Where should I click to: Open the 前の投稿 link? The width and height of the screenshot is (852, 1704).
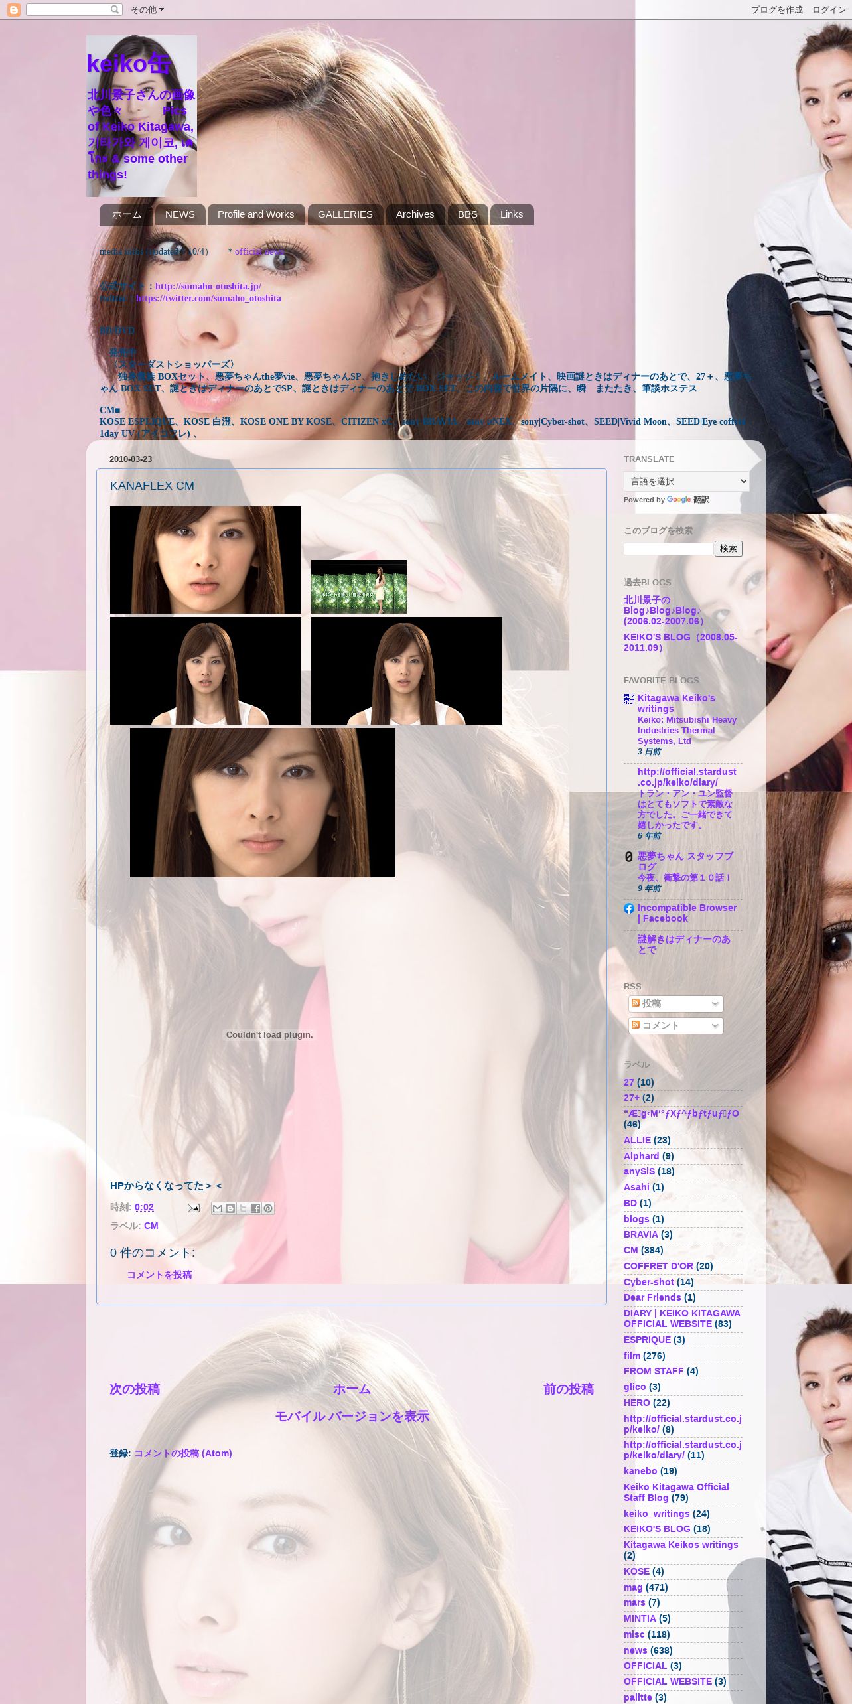569,1389
